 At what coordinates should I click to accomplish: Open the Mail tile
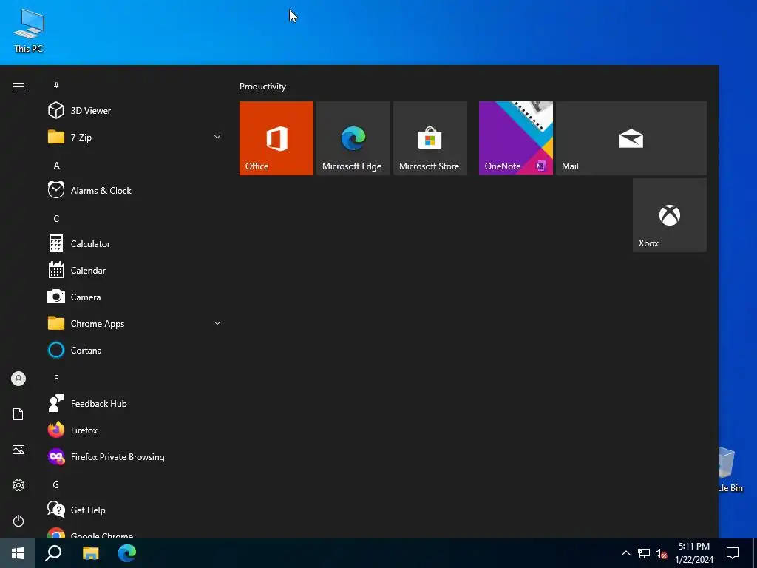tap(631, 138)
